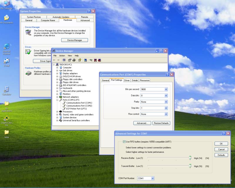
Task: Click the Receive Buffer slider thumb
Action: 190,158
